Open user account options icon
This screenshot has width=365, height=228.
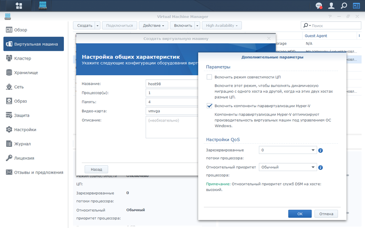[x=331, y=6]
